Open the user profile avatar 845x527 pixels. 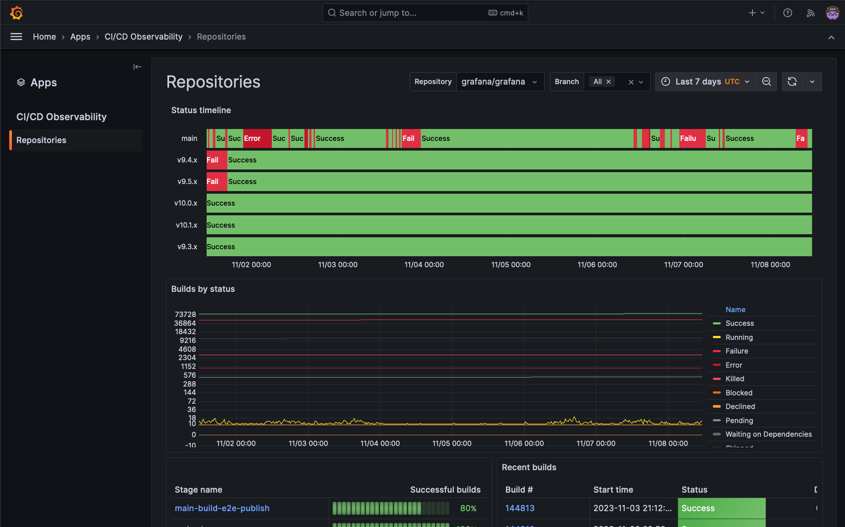[x=832, y=13]
